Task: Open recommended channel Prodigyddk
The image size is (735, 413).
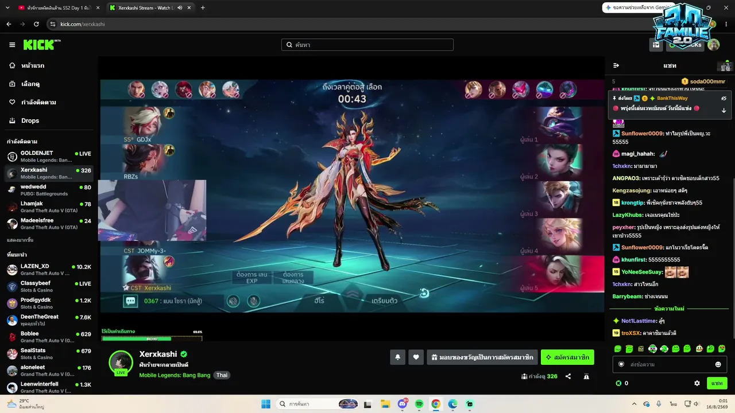Action: (x=49, y=303)
